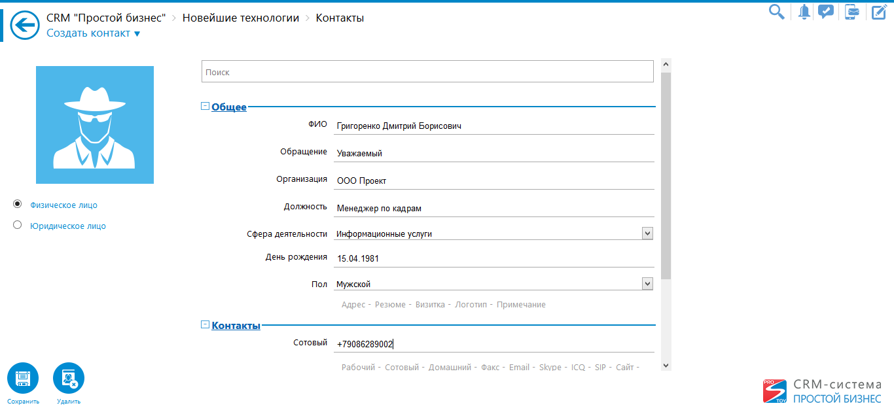Viewport: 894px width, 414px height.
Task: Open SMS and mail phone icon
Action: pyautogui.click(x=851, y=12)
